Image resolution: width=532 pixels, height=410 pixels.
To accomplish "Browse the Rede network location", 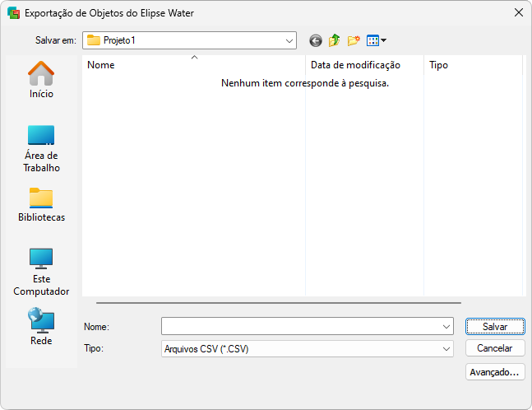I will (41, 327).
